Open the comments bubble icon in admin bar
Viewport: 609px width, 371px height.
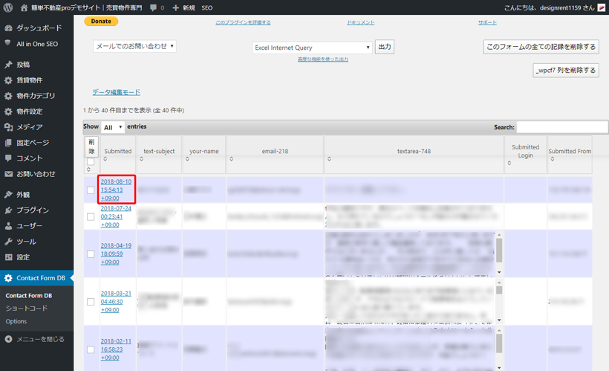point(153,7)
